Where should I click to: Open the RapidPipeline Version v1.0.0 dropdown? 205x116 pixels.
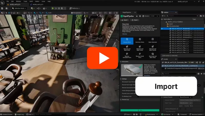(155, 16)
